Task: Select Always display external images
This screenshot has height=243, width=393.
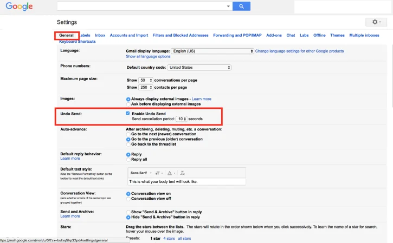Action: [128, 99]
